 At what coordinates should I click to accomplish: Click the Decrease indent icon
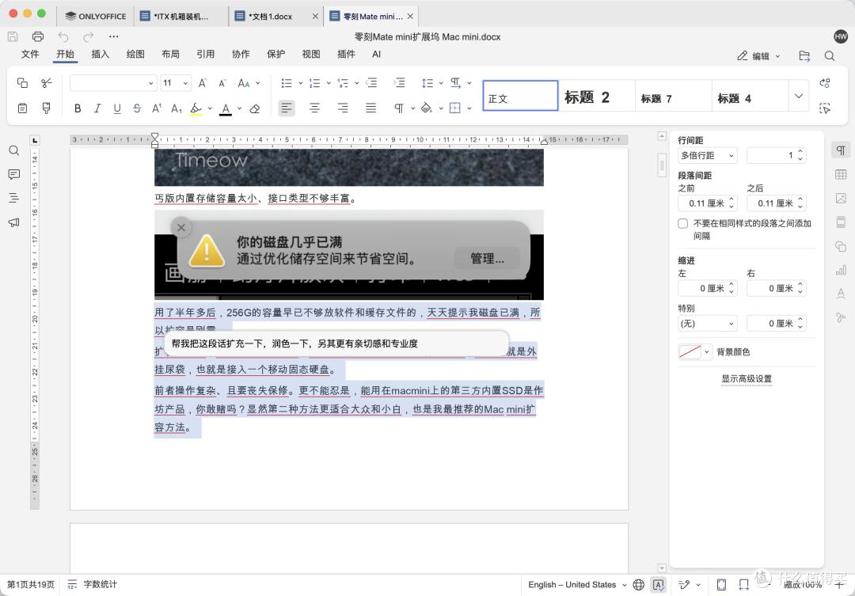371,83
